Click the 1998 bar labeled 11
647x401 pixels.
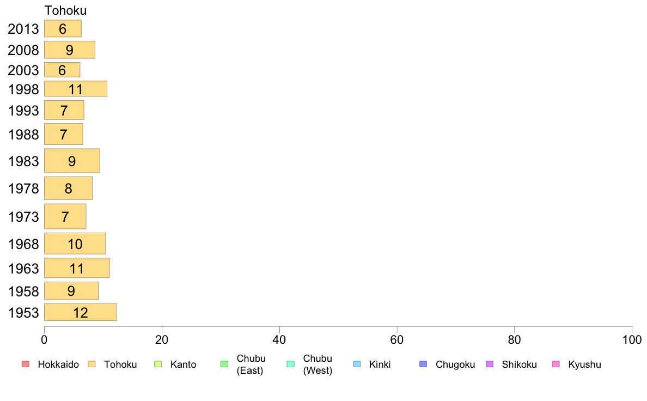coord(76,89)
